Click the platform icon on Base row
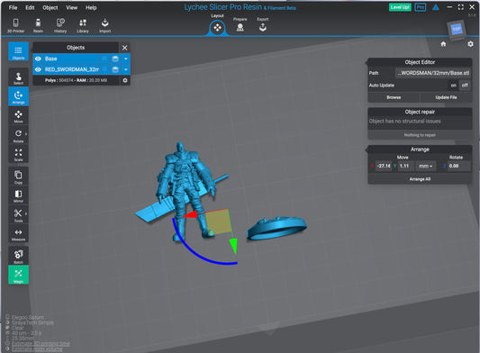This screenshot has width=480, height=353. [115, 59]
